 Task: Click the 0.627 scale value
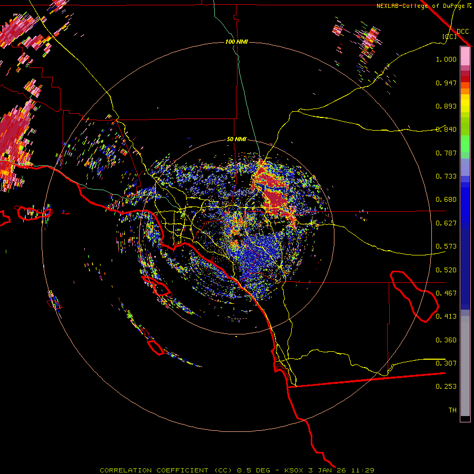pyautogui.click(x=446, y=223)
